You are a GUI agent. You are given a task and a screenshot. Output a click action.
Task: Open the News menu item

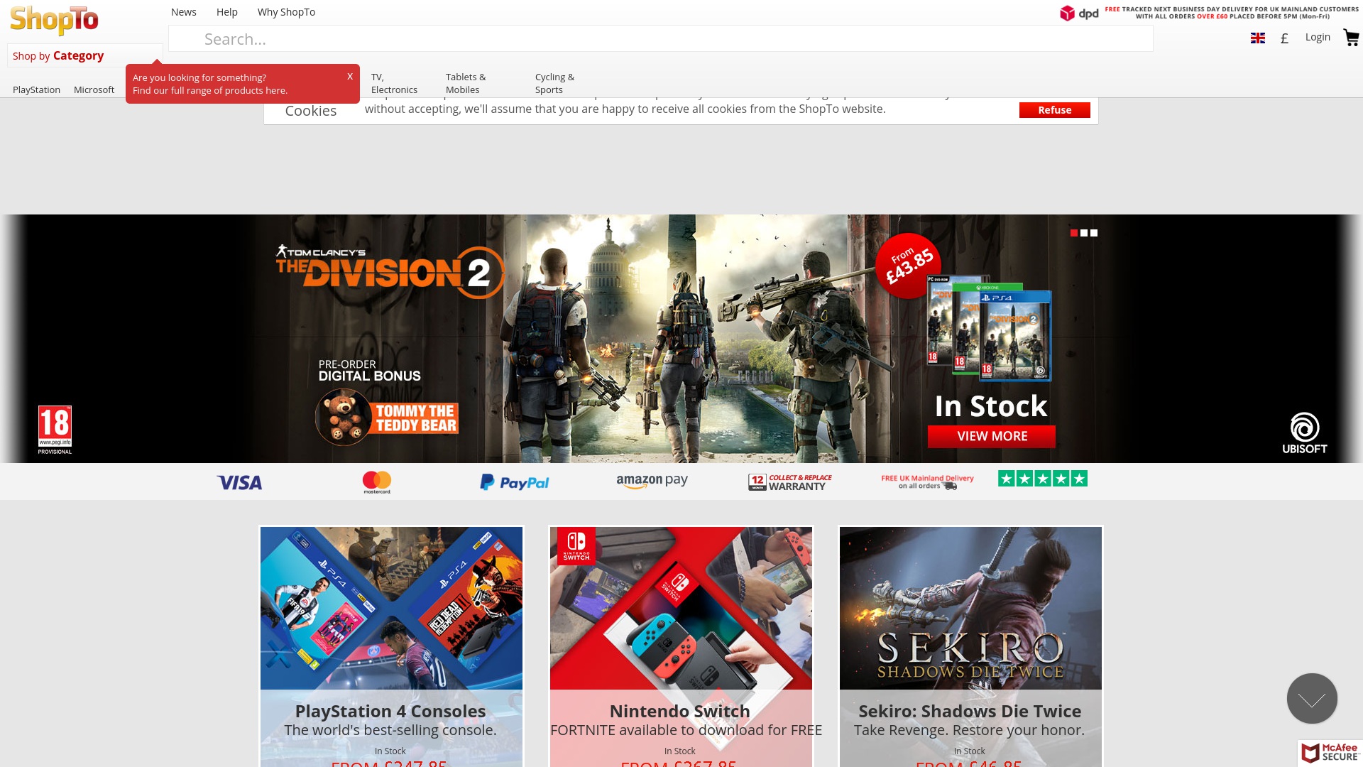(184, 12)
